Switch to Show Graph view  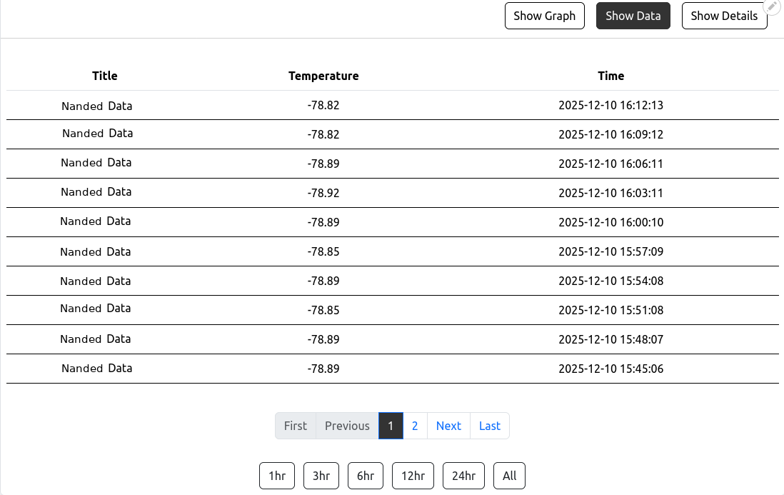544,16
